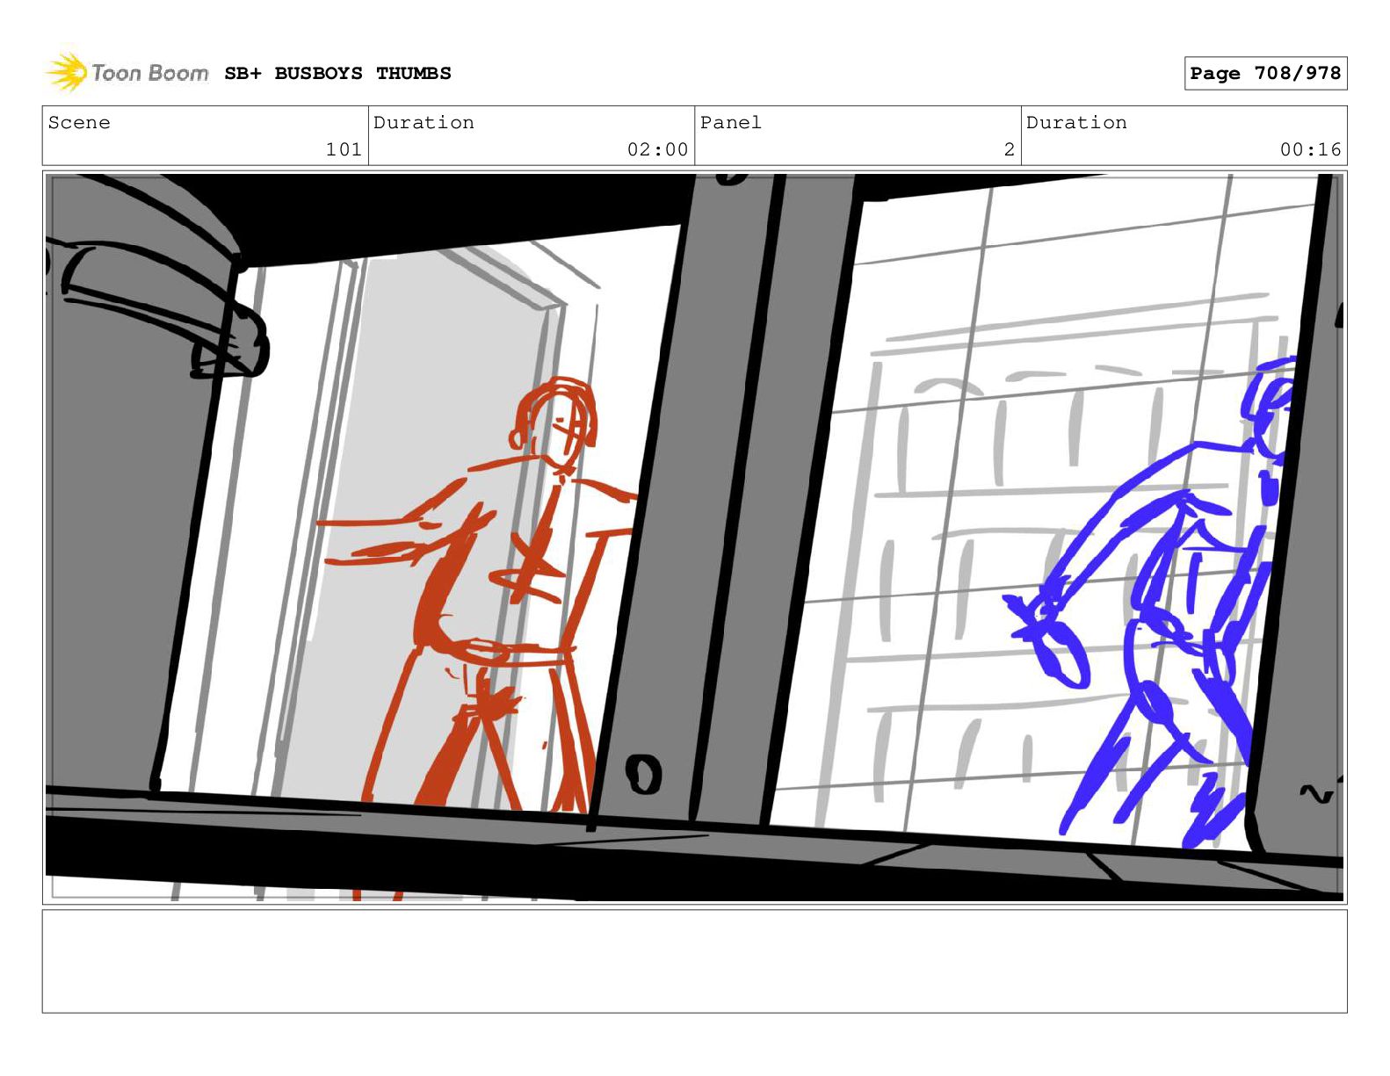Click the panel number '2'

(x=1010, y=150)
